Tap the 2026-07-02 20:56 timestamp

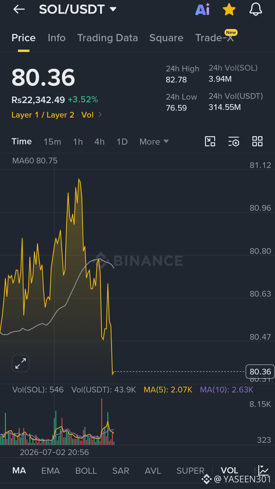pos(54,452)
